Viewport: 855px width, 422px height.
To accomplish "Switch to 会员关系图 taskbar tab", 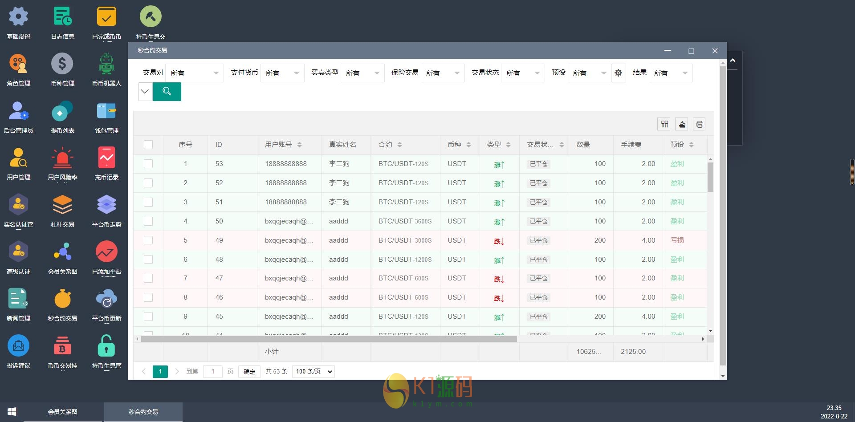I will [x=63, y=412].
